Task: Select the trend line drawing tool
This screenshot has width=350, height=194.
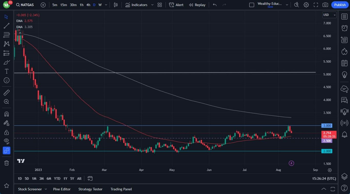Action: 6,26
